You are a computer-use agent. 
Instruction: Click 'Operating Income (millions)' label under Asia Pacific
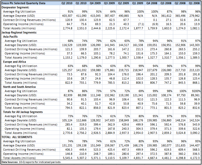click(25, 53)
